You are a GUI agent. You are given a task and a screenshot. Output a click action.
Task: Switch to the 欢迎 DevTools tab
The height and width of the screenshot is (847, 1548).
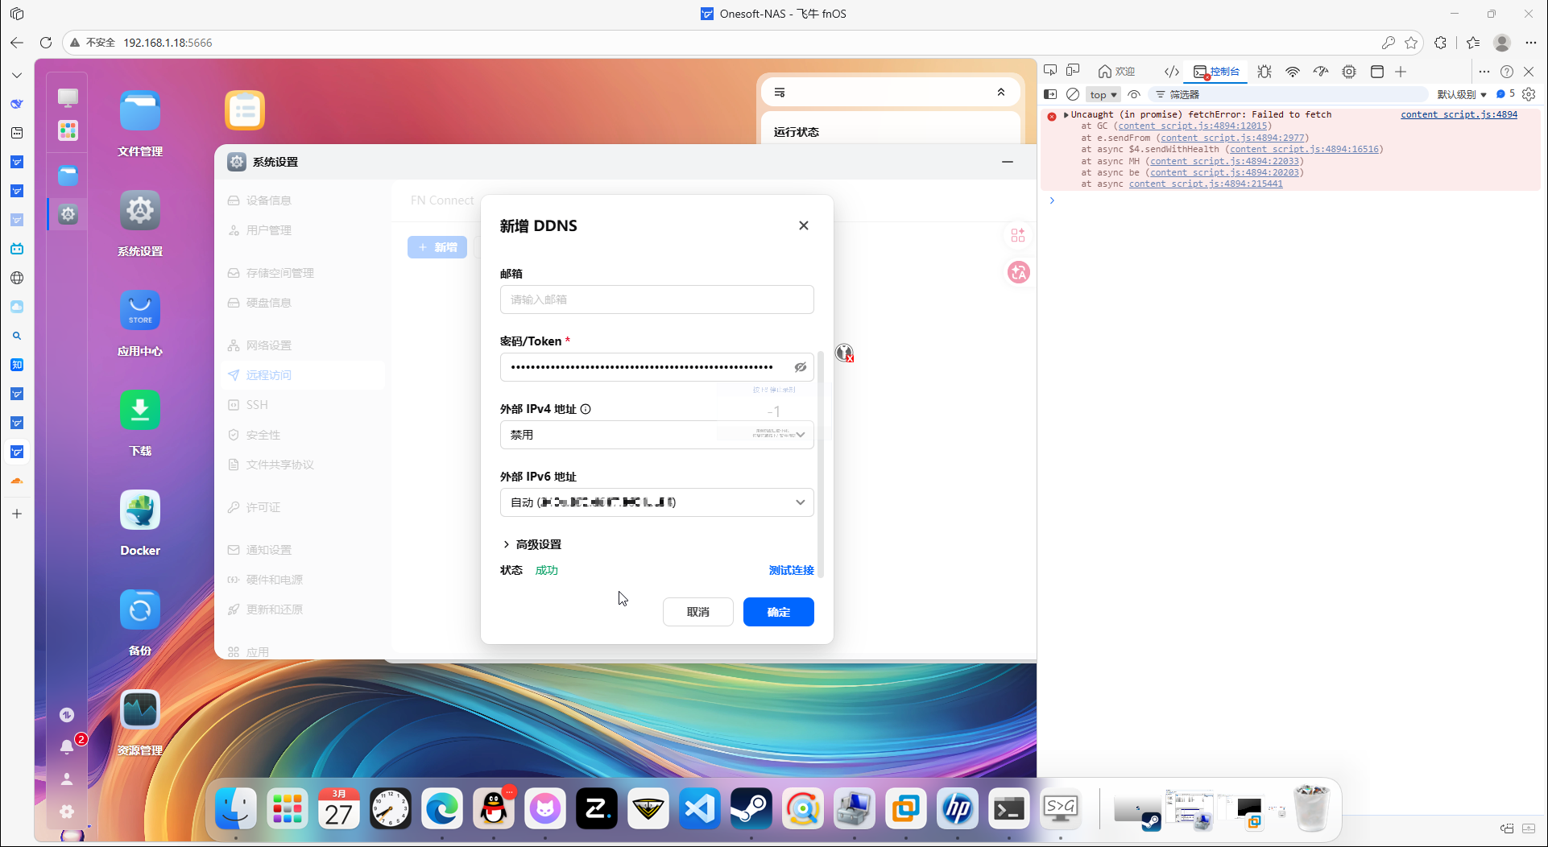tap(1116, 71)
